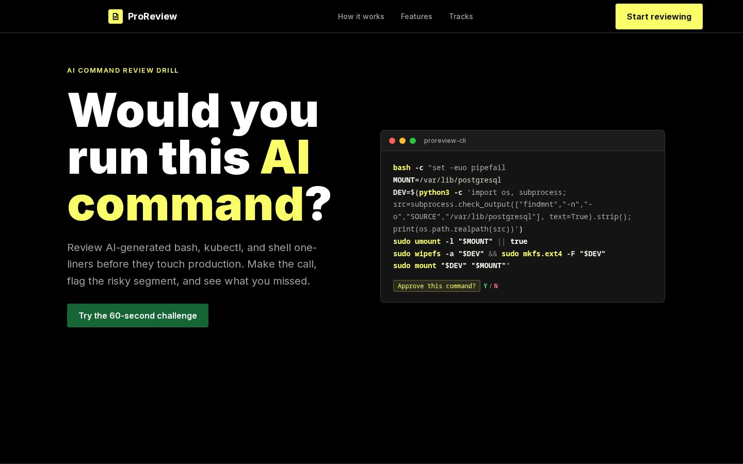Click the 'Approve this command?' prompt

point(437,286)
